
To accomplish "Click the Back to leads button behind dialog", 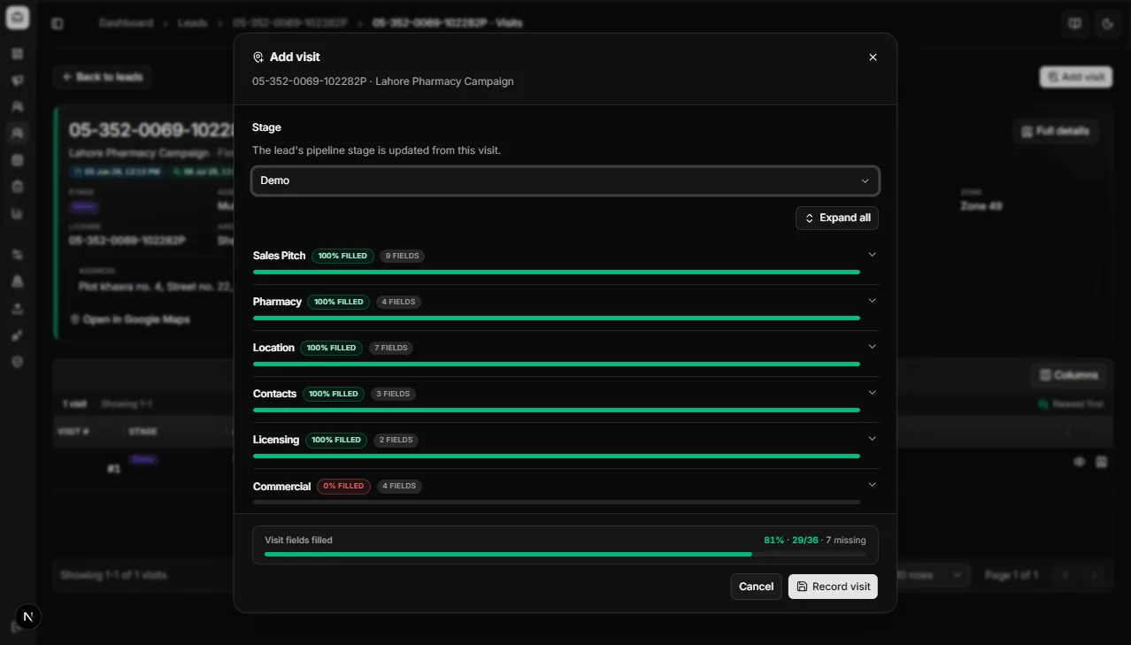I will click(102, 77).
